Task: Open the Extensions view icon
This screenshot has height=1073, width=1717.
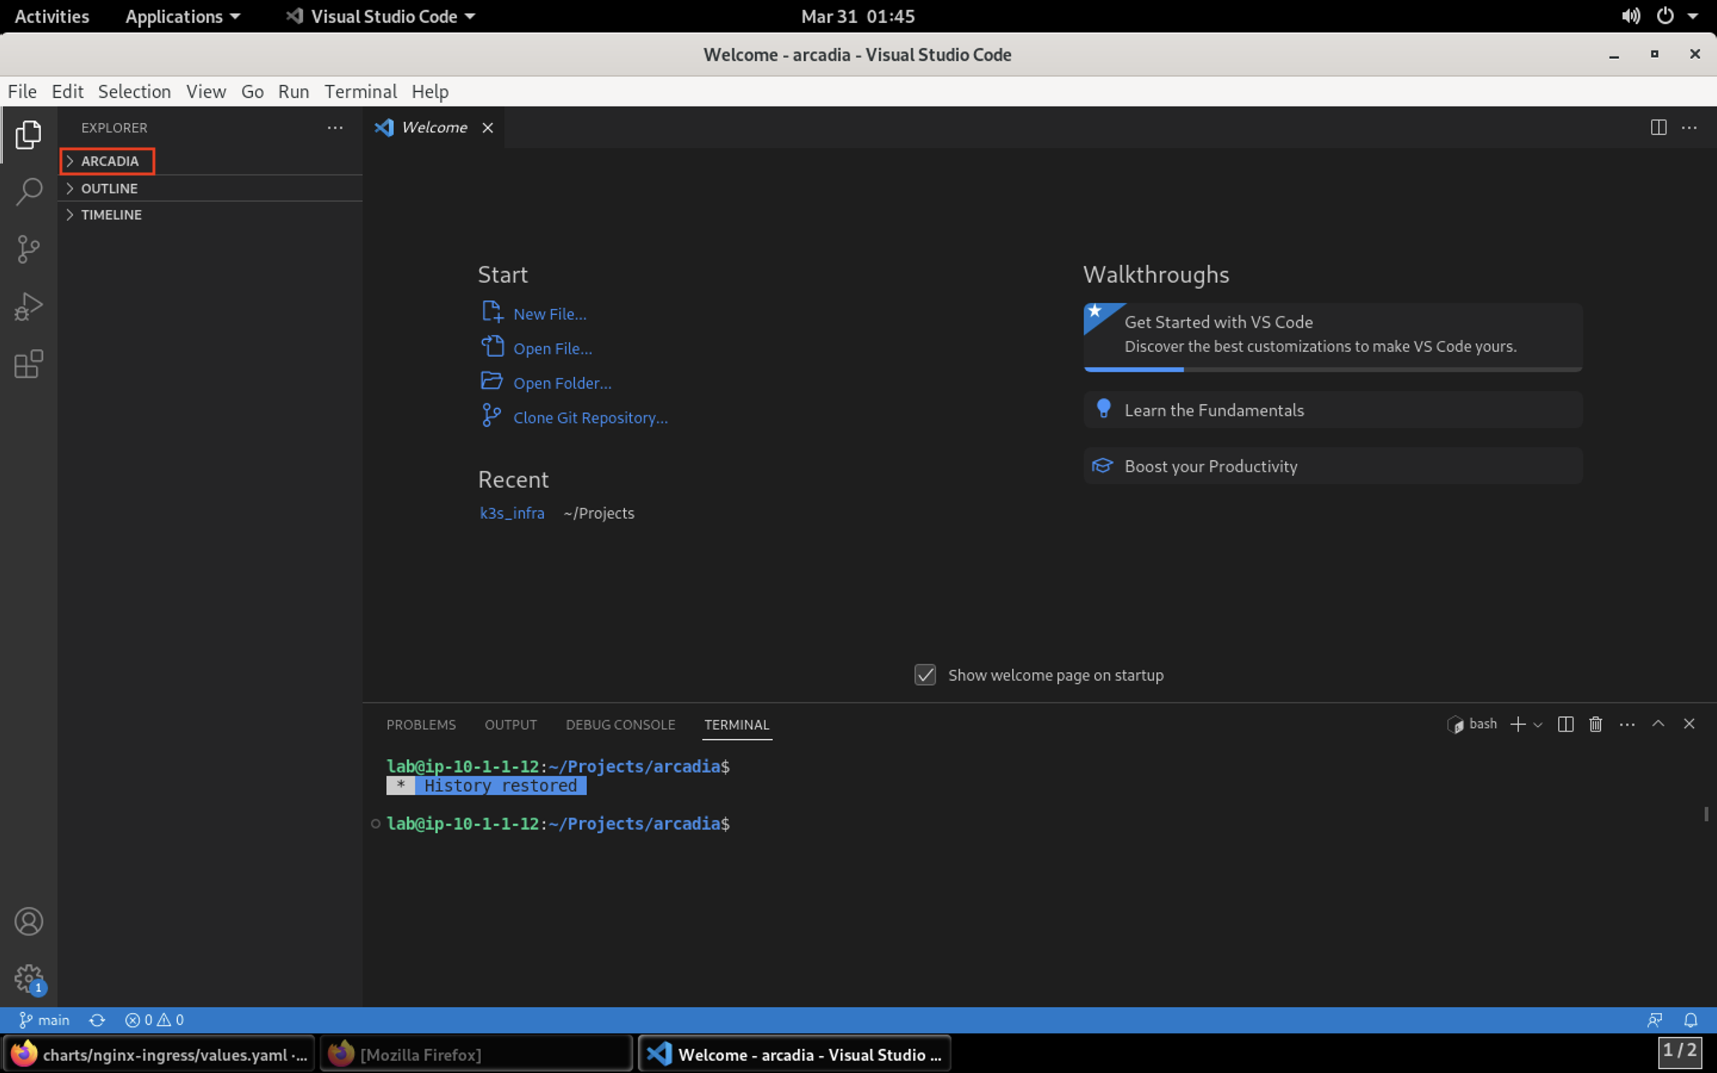Action: pyautogui.click(x=29, y=364)
